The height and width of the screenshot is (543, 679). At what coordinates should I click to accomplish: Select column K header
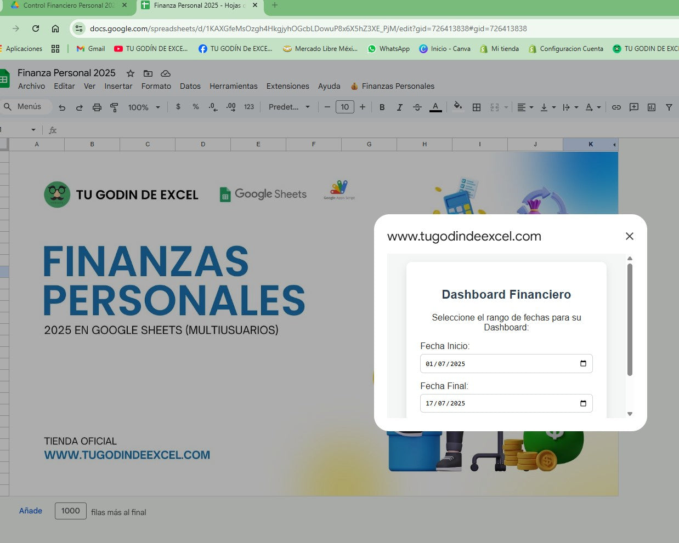tap(591, 144)
